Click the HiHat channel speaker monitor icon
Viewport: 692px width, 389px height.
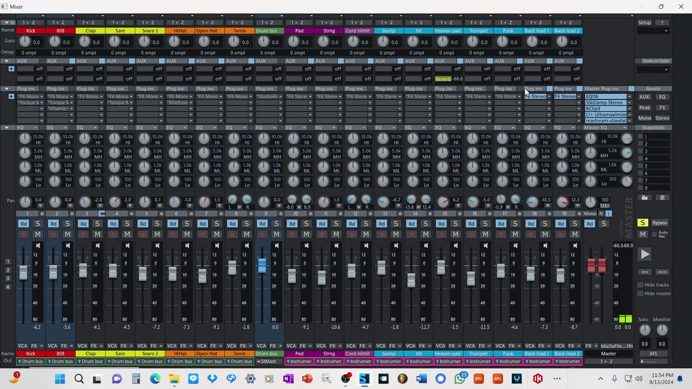pyautogui.click(x=187, y=246)
